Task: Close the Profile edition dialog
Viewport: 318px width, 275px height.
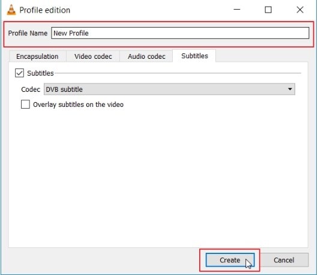Action: pyautogui.click(x=300, y=10)
